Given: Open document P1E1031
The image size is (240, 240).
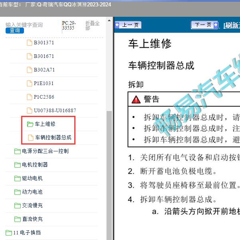Looking at the screenshot, I should coord(44,83).
